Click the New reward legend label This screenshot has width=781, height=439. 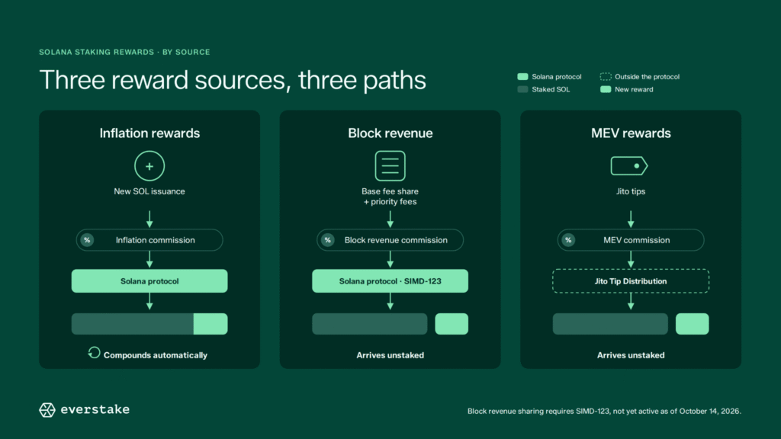click(x=634, y=90)
